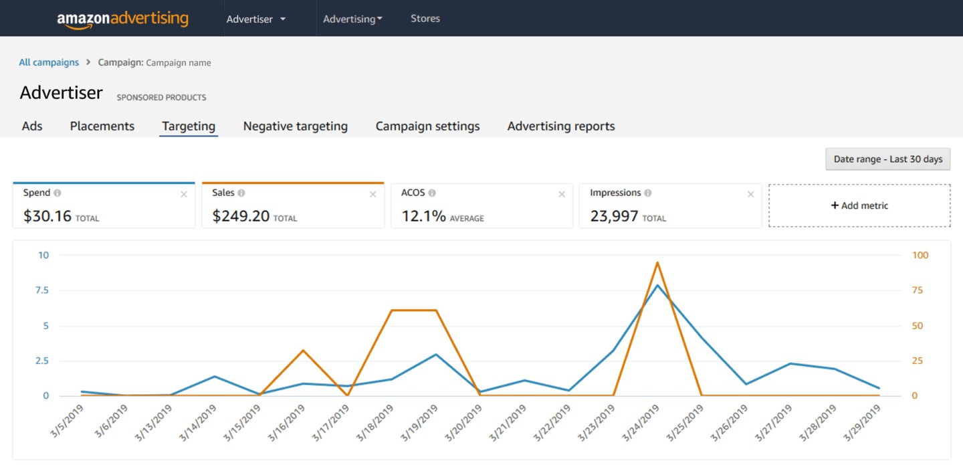Image resolution: width=963 pixels, height=465 pixels.
Task: Click the sales peak on 3/24/2019
Action: pyautogui.click(x=657, y=262)
